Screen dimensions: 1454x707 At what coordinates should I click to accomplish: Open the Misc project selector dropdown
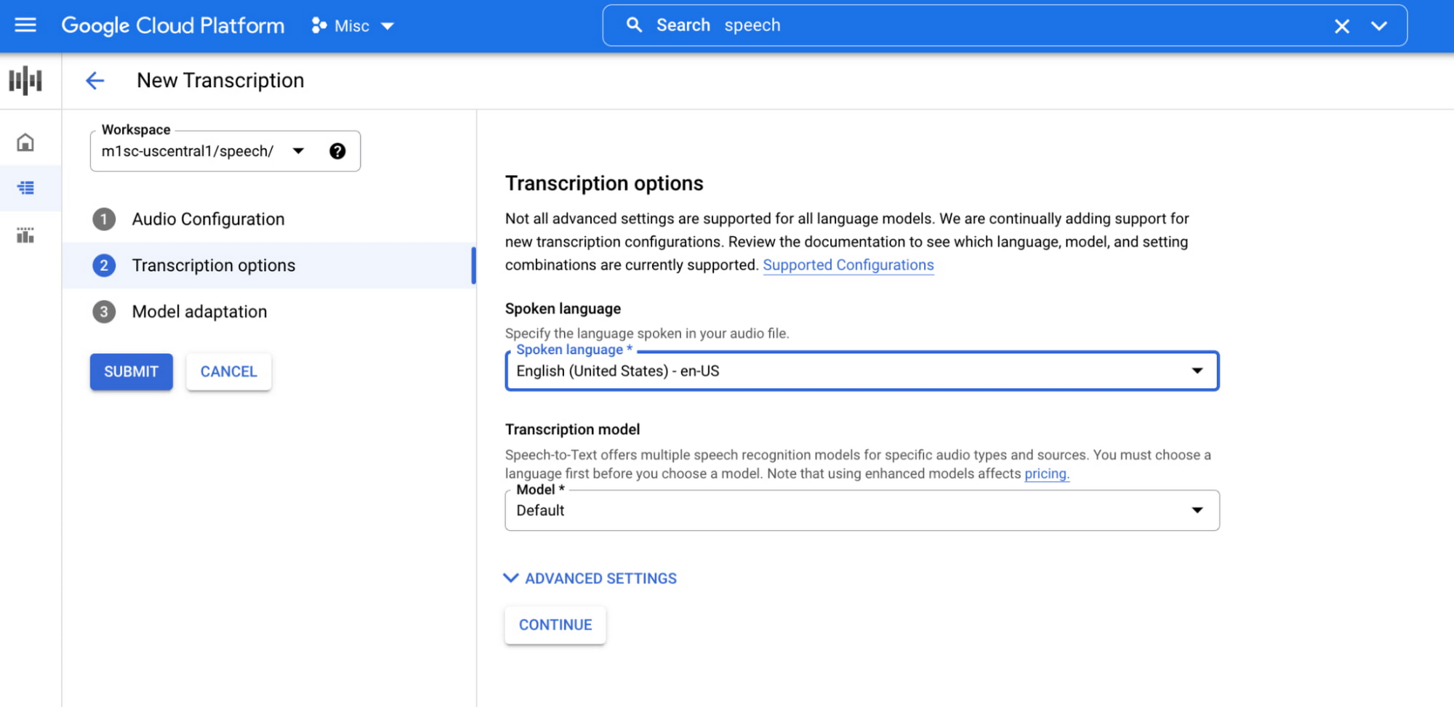(x=353, y=26)
